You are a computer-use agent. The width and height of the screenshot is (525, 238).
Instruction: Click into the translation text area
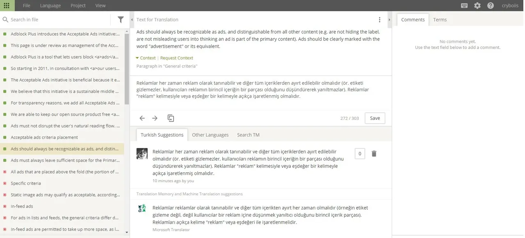point(260,93)
